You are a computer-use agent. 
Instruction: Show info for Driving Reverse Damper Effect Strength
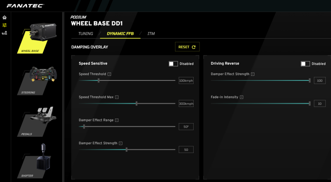[253, 74]
